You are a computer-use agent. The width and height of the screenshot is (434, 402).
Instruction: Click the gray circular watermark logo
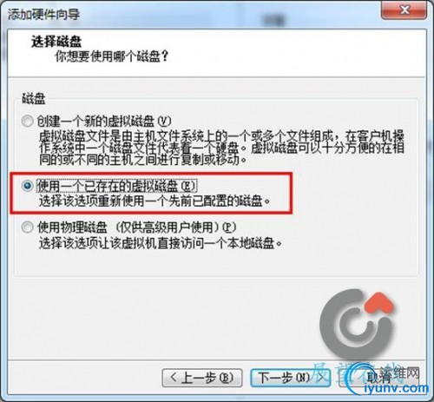(354, 324)
